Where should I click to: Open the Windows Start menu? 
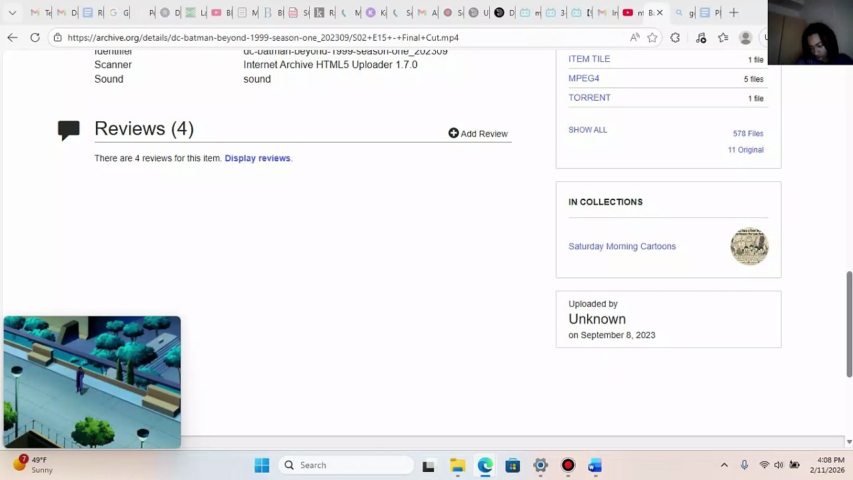point(262,465)
